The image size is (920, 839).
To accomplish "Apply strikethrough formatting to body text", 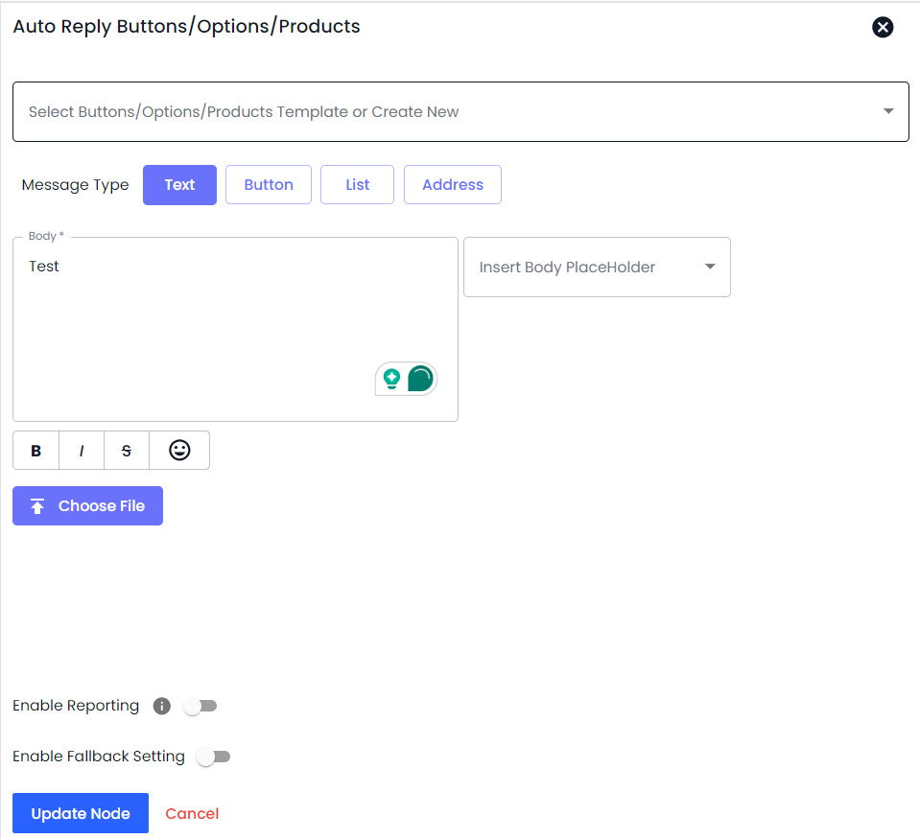I will coord(127,451).
